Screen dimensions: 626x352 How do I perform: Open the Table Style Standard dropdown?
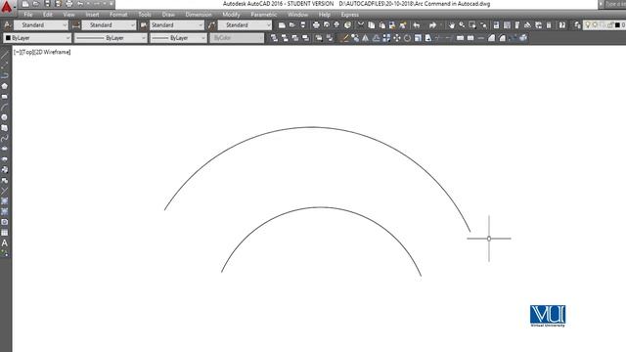coord(177,25)
